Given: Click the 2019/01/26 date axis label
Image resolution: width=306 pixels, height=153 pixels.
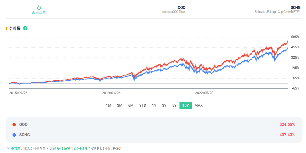Looking at the screenshot, I should 111,93.
